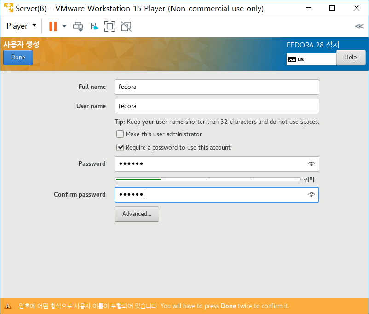Viewport: 369px width, 314px height.
Task: Click the User name field
Action: coord(217,106)
